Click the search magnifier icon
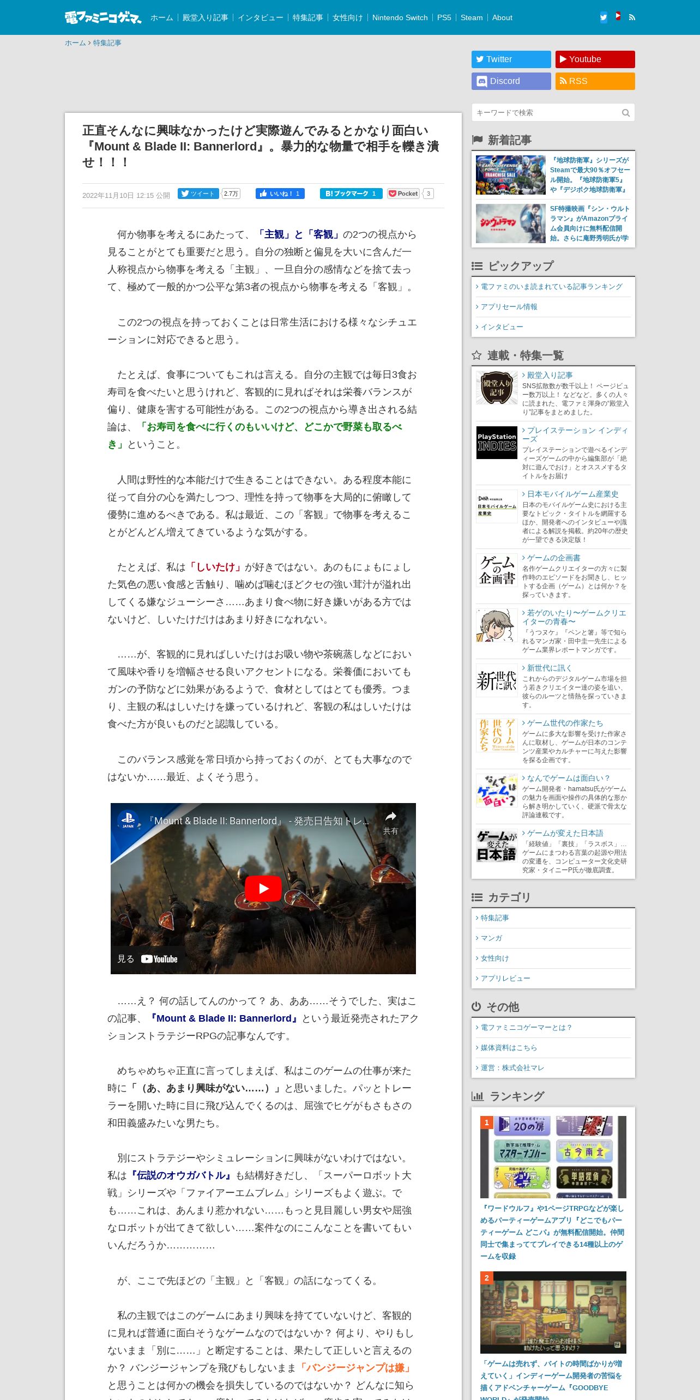The width and height of the screenshot is (700, 1400). 626,113
